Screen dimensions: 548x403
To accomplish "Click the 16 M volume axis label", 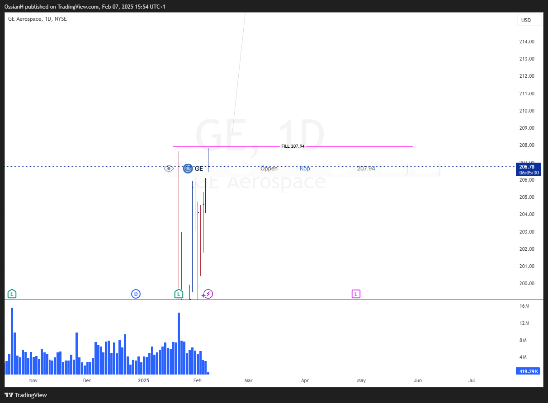I will tap(524, 306).
